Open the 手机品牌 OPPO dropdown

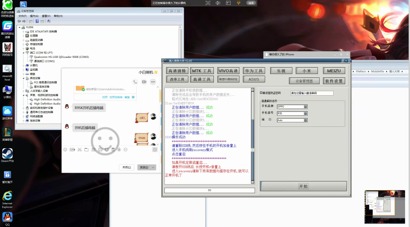coord(305,106)
